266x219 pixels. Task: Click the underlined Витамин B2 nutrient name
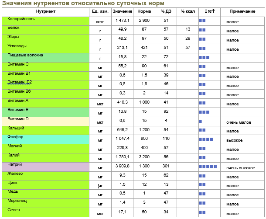pyautogui.click(x=20, y=82)
